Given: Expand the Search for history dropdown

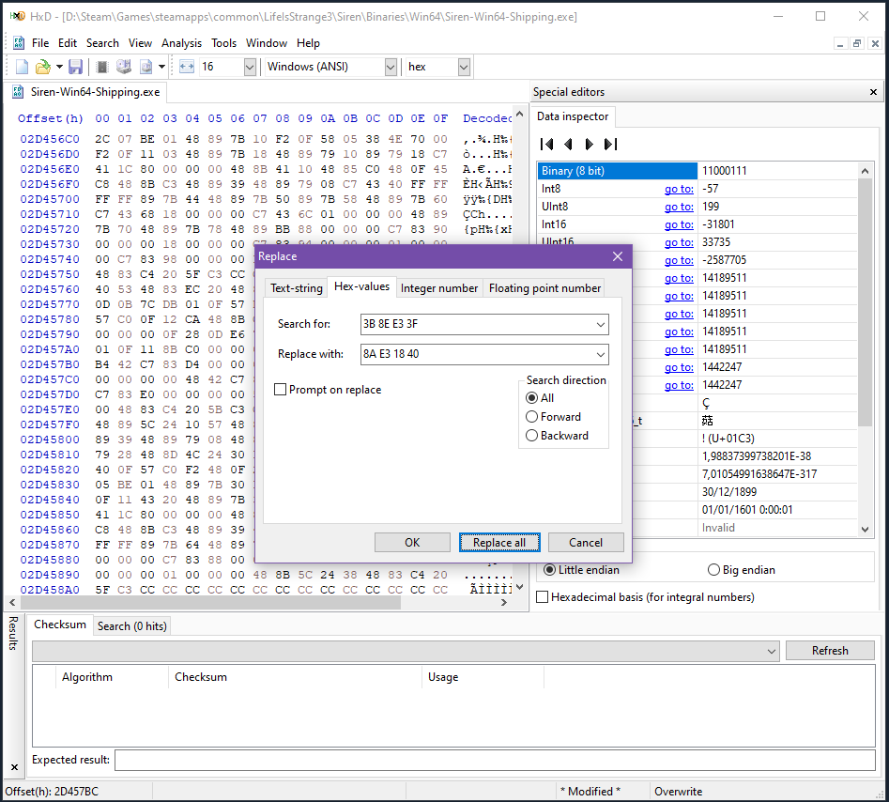Looking at the screenshot, I should tap(600, 325).
